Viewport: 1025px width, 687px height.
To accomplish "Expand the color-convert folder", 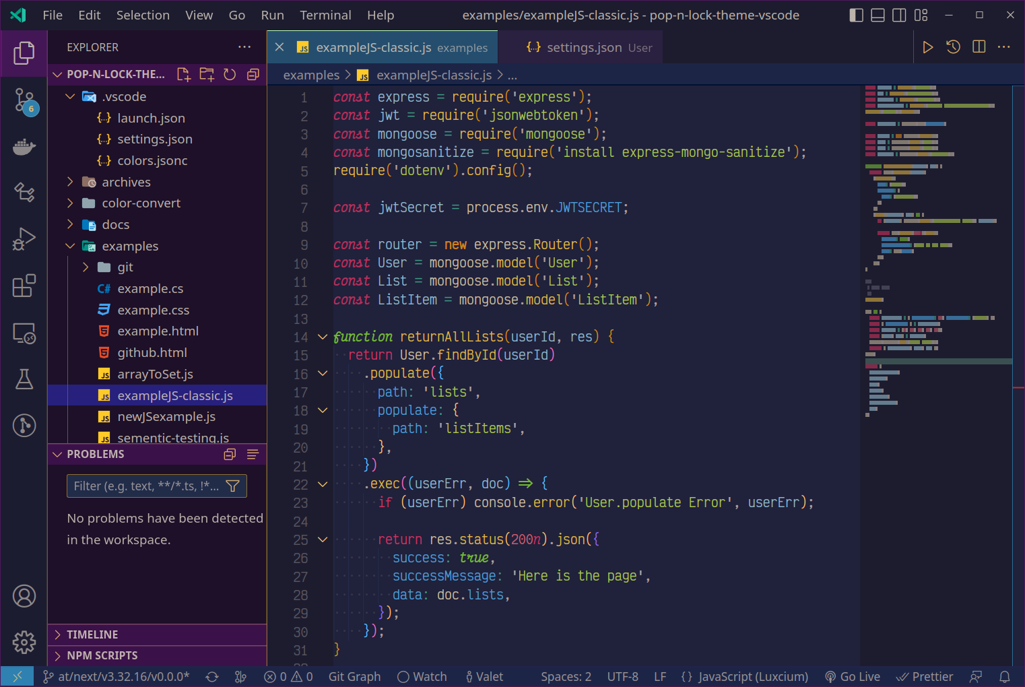I will coord(70,203).
